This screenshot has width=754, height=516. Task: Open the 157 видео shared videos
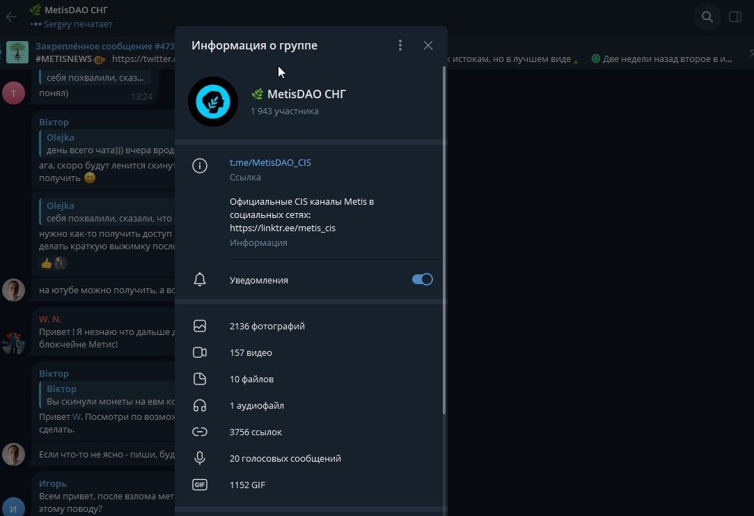pyautogui.click(x=251, y=352)
